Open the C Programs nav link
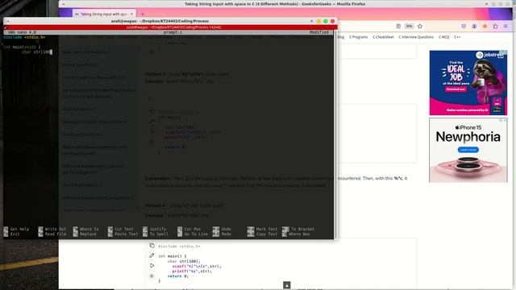516x290 pixels. (358, 37)
